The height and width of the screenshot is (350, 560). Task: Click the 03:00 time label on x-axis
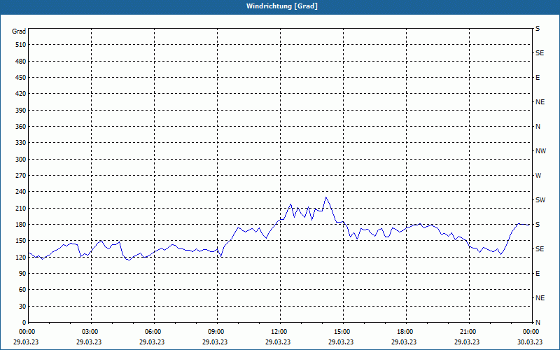pyautogui.click(x=92, y=332)
